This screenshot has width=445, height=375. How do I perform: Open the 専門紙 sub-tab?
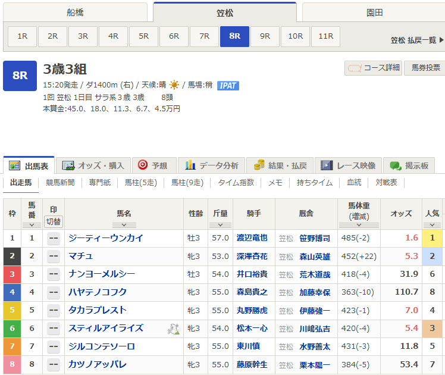coord(99,183)
